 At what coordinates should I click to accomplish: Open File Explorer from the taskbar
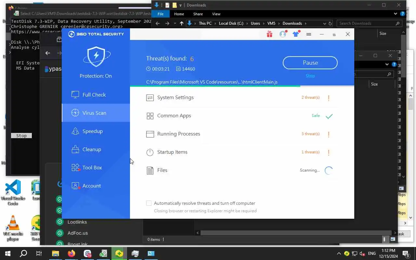pos(56,253)
